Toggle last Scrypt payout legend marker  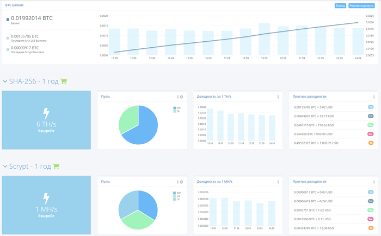(x=8, y=49)
